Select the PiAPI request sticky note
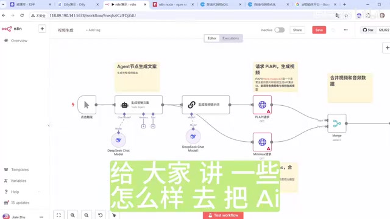Screen dimensions: 390x219 pos(275,77)
